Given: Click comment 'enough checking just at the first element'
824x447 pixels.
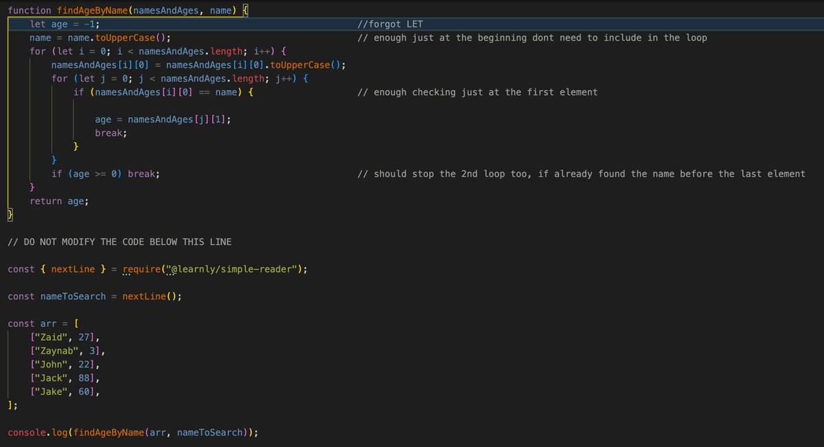Looking at the screenshot, I should click(478, 92).
